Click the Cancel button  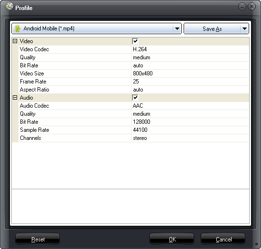click(223, 239)
